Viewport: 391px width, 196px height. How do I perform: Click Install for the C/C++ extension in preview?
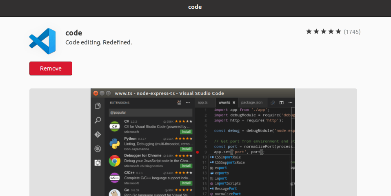tap(186, 183)
